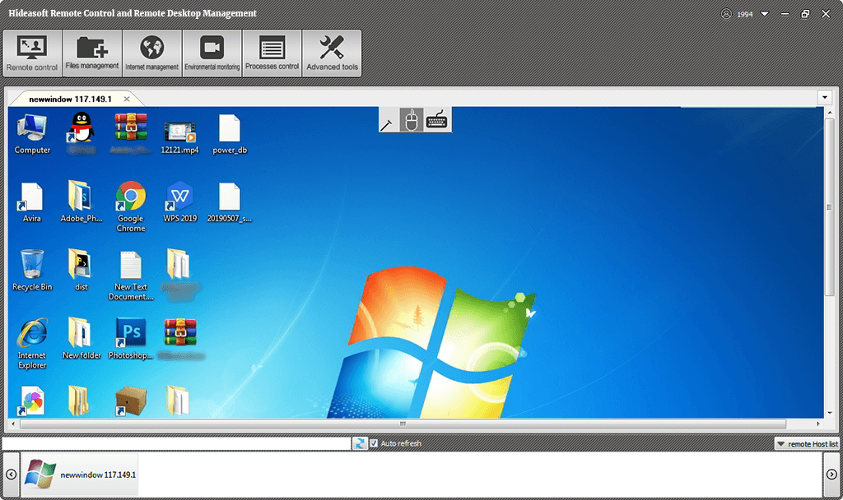The width and height of the screenshot is (843, 500).
Task: Select the Adobe_Ph... folder
Action: click(82, 202)
